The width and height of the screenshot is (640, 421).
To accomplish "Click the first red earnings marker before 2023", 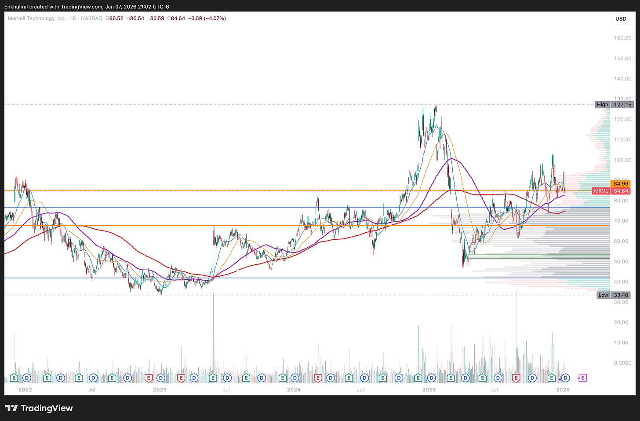I will click(149, 378).
